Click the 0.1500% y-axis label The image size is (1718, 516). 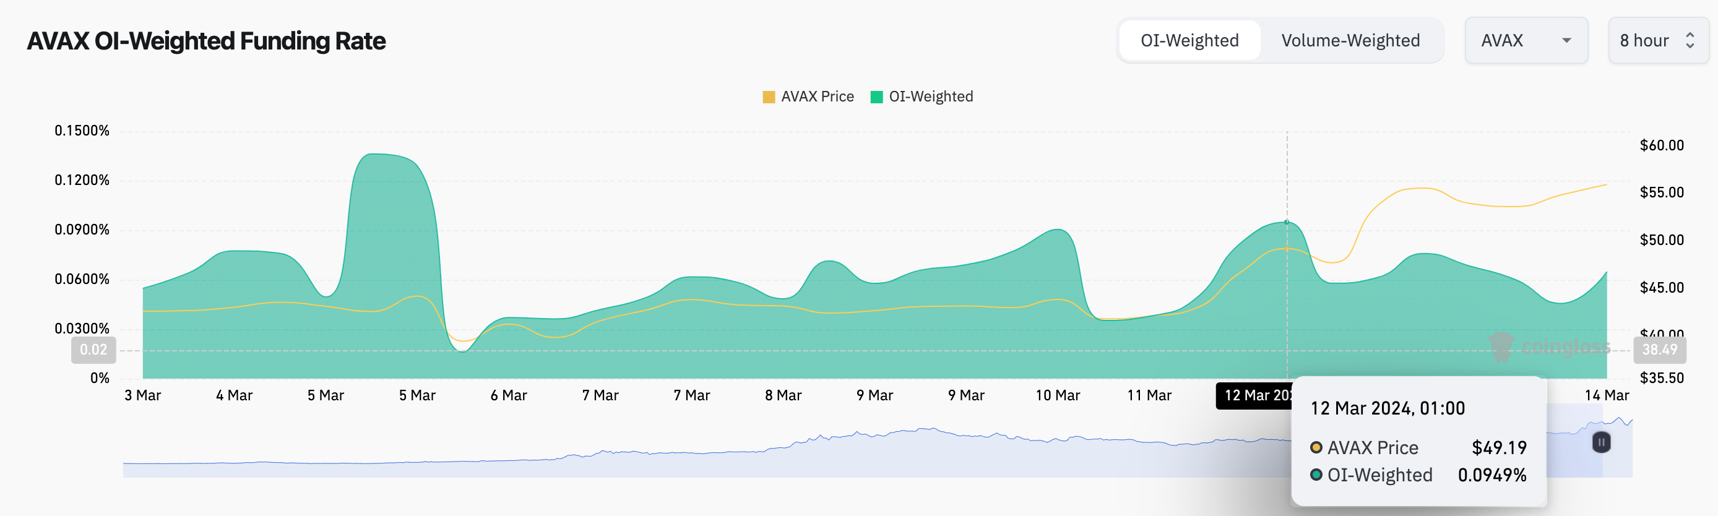(82, 131)
